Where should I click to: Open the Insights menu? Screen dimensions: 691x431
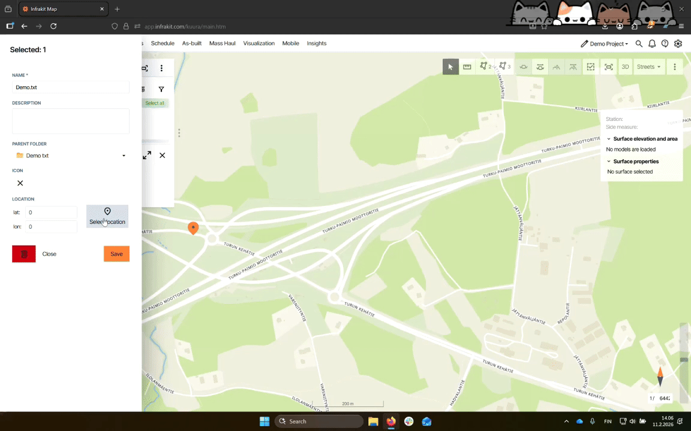tap(317, 43)
